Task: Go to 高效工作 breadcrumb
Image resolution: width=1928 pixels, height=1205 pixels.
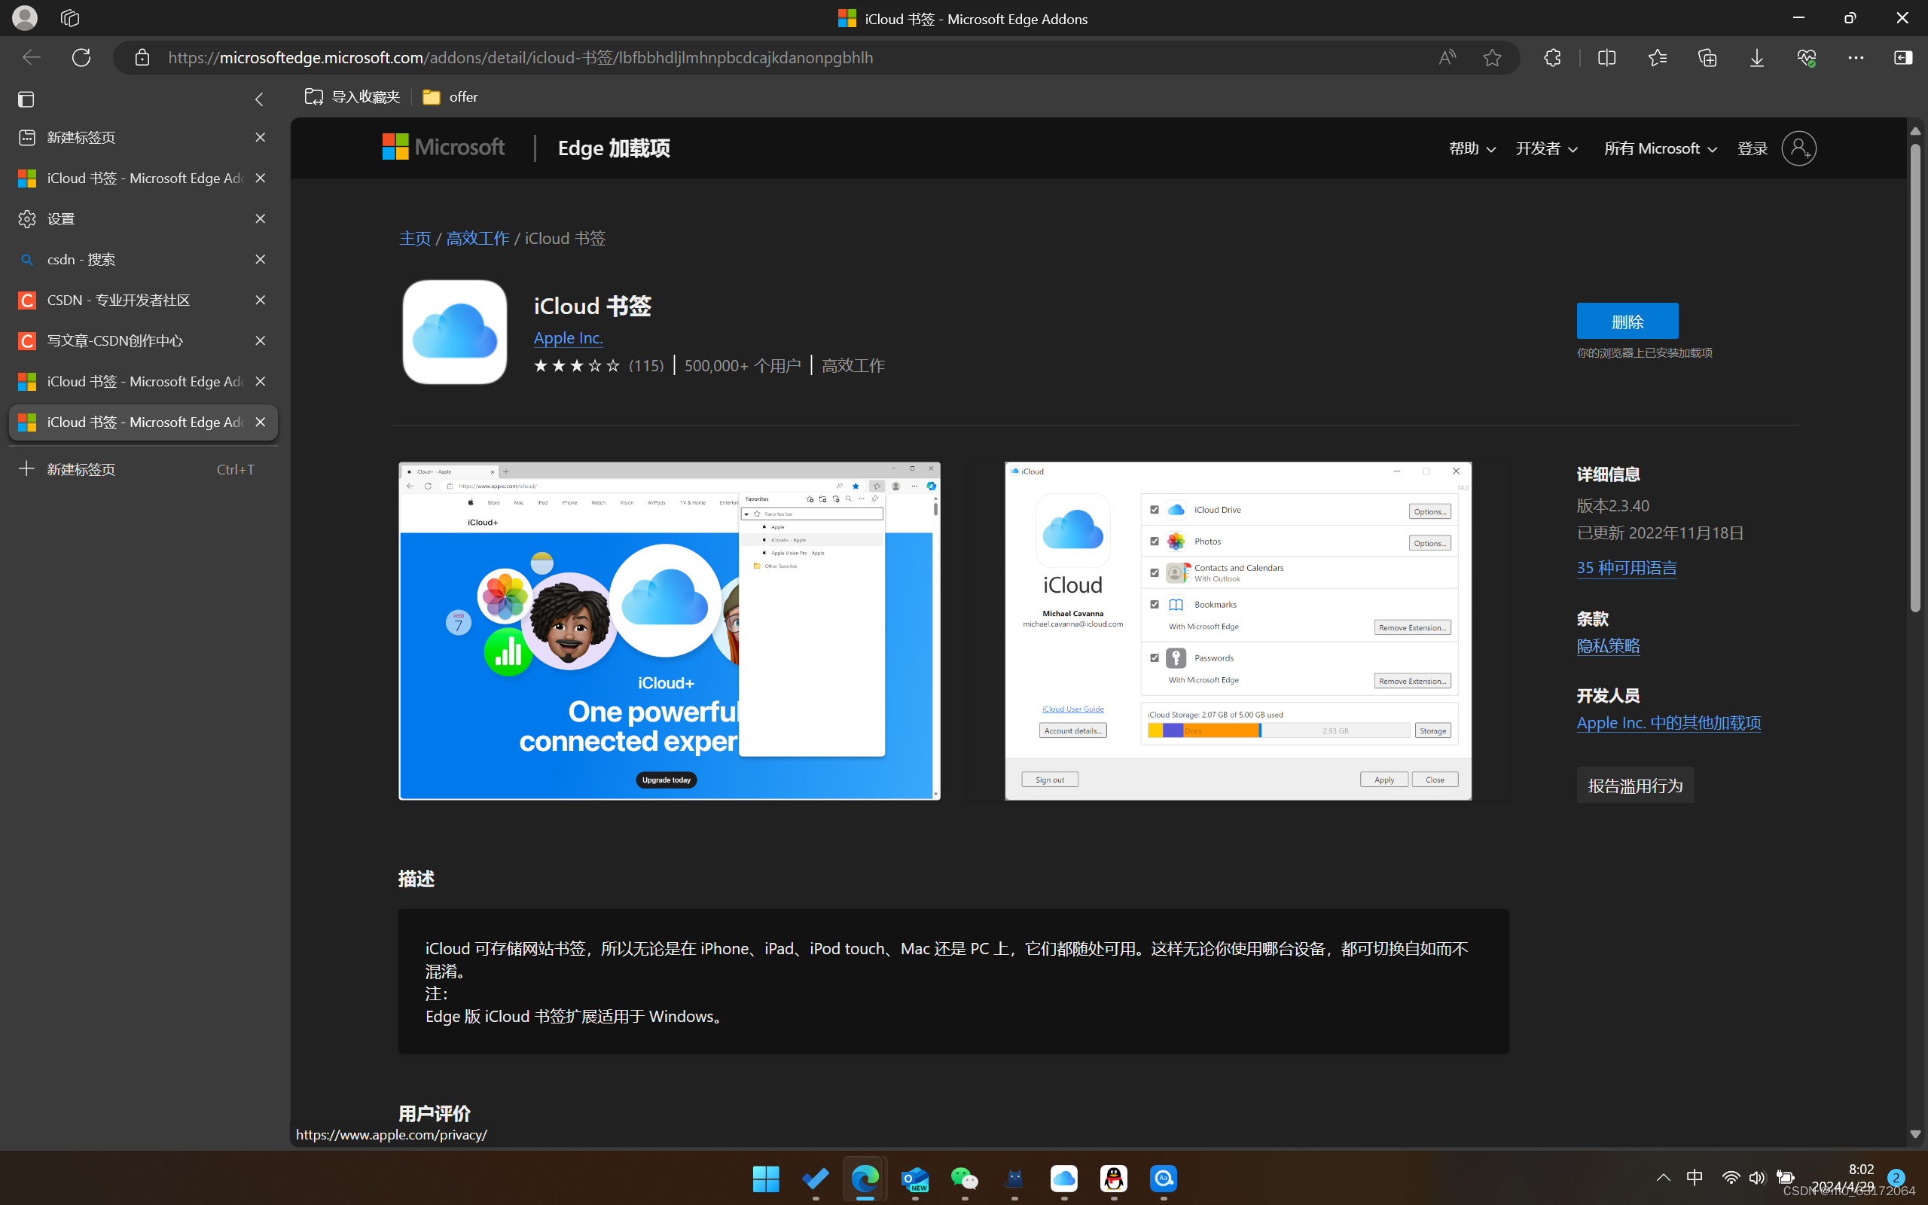Action: pyautogui.click(x=477, y=237)
